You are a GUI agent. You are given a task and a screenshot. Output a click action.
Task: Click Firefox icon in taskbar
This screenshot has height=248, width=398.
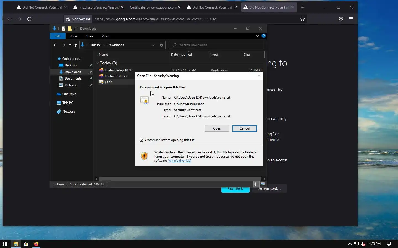pyautogui.click(x=36, y=244)
